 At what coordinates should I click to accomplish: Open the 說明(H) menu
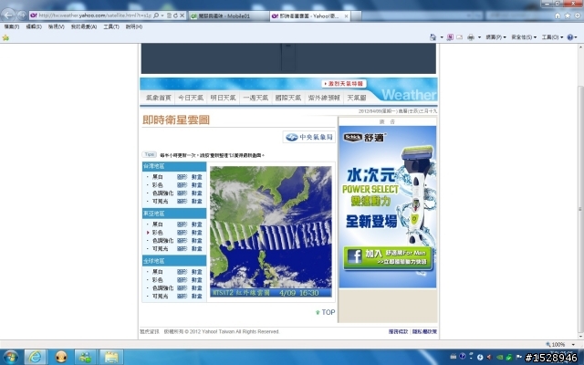click(x=134, y=26)
